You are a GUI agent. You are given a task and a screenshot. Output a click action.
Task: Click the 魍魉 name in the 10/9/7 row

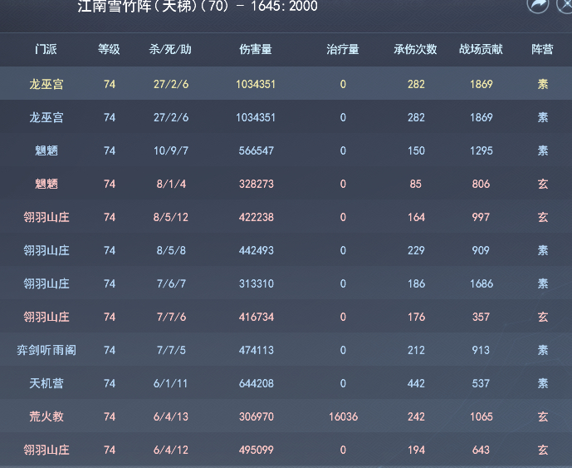(46, 150)
